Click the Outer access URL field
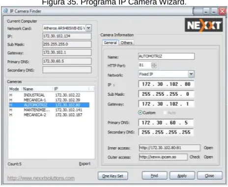 pos(163,157)
